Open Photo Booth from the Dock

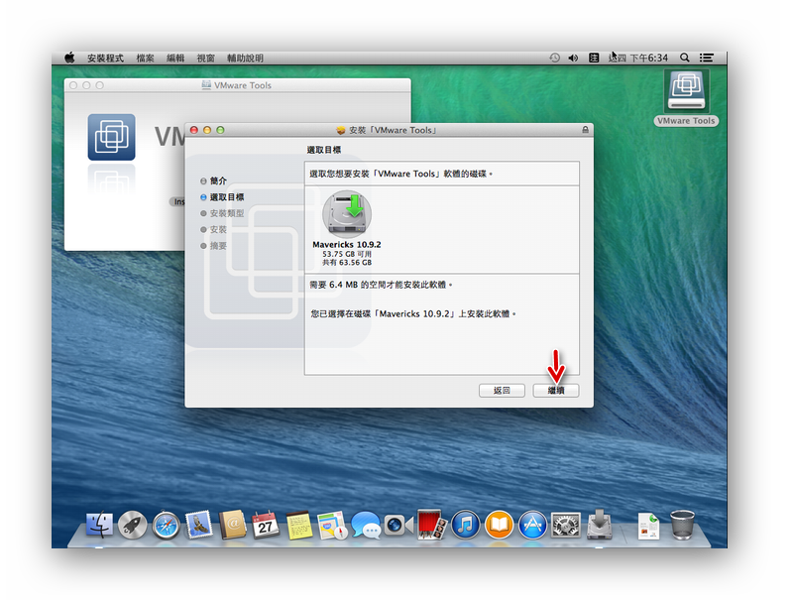tap(432, 524)
